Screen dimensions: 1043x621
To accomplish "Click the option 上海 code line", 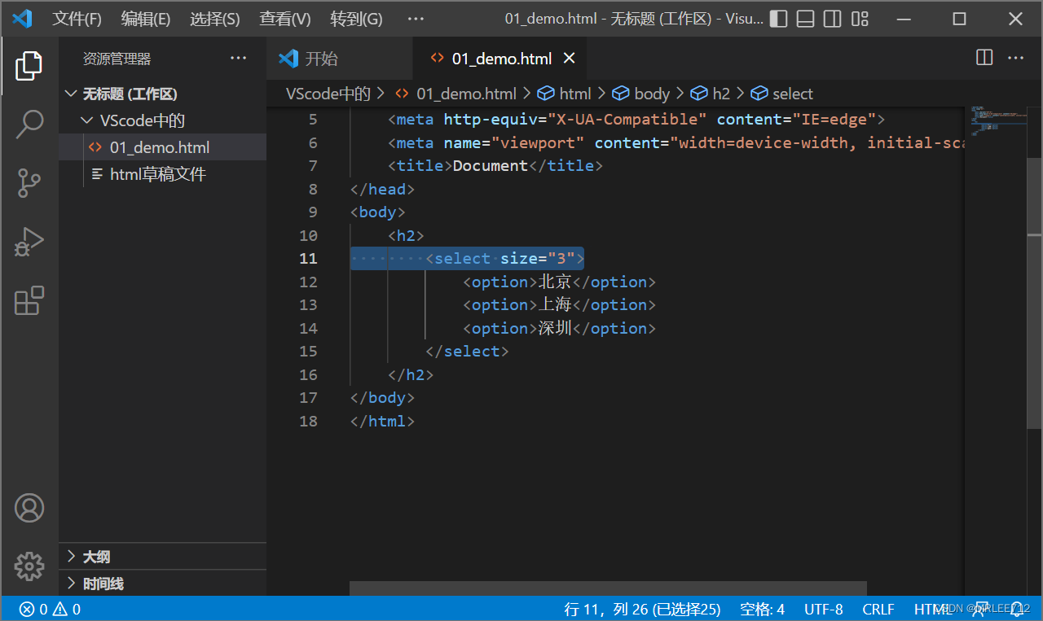I will tap(560, 304).
